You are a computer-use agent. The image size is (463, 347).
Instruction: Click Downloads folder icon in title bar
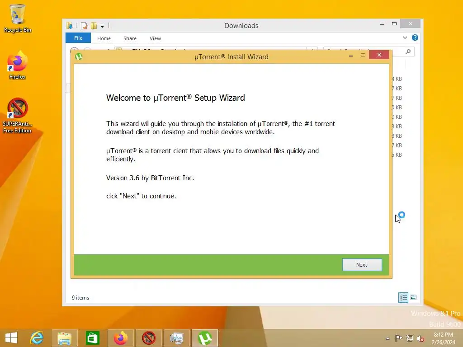click(x=69, y=26)
